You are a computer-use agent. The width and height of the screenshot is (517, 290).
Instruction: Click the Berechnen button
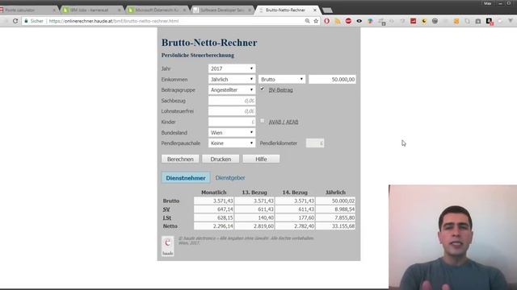click(x=180, y=159)
